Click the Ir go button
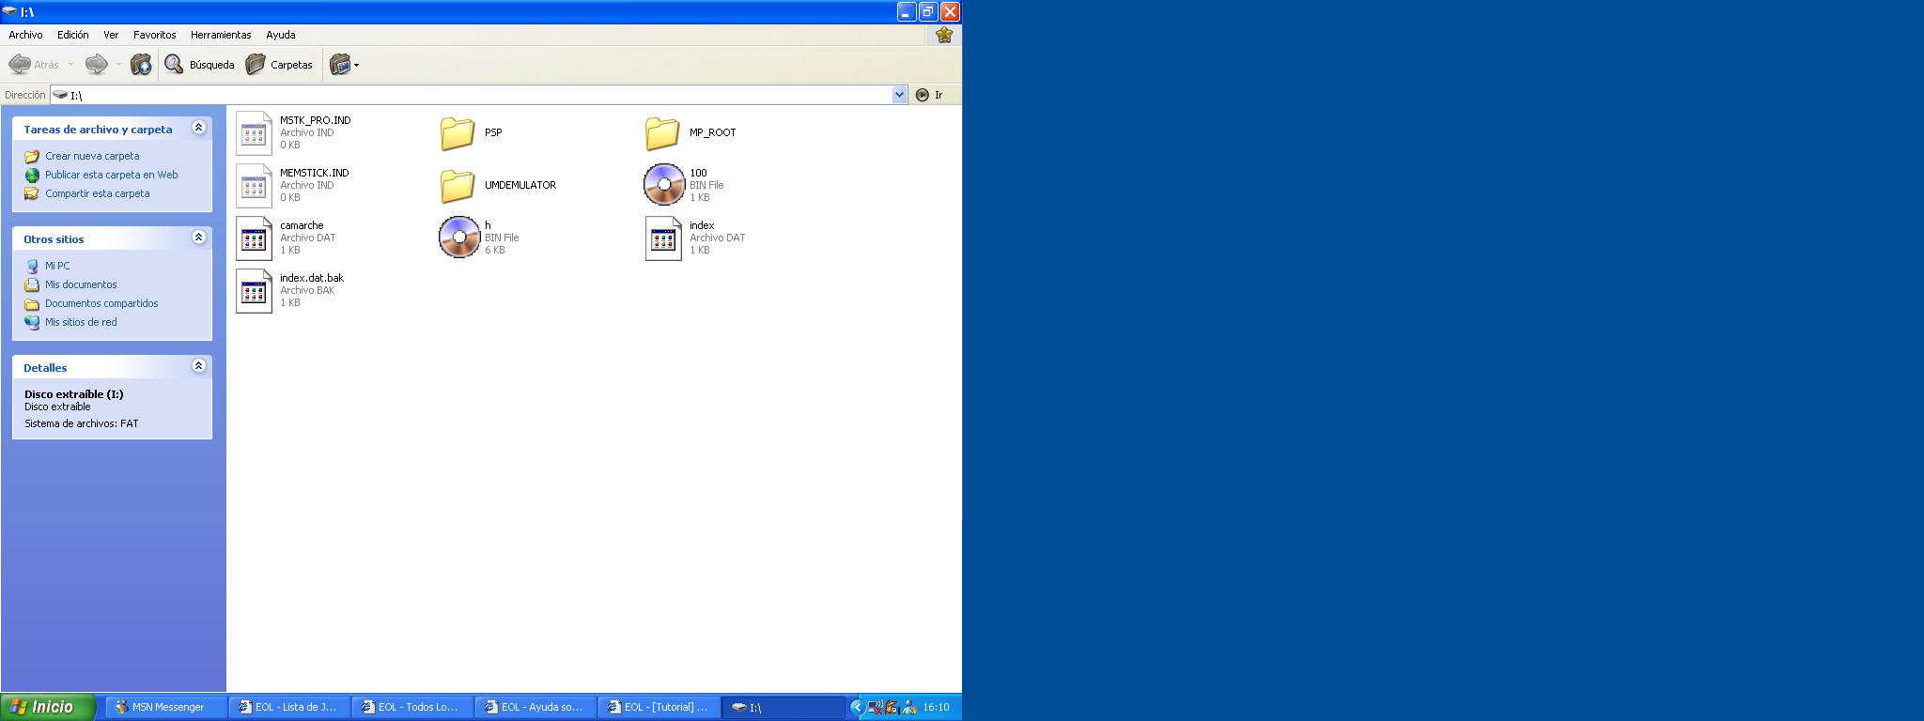The width and height of the screenshot is (1924, 721). point(929,95)
